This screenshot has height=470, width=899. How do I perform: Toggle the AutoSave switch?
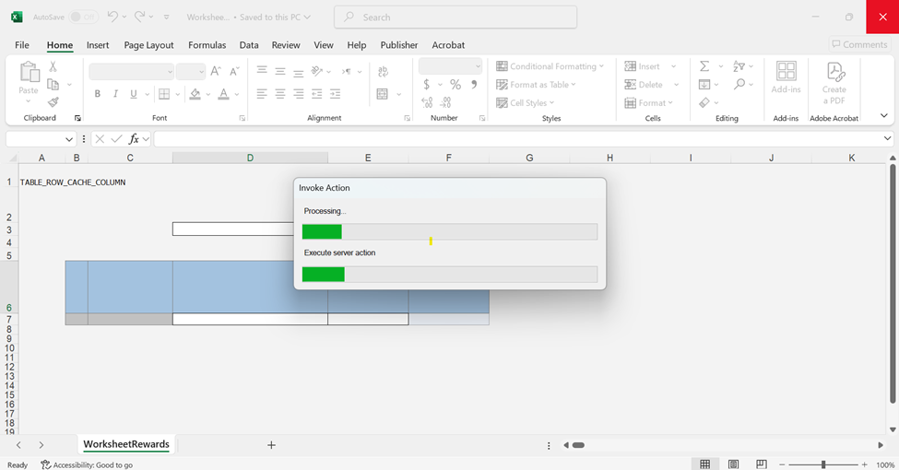click(x=84, y=17)
